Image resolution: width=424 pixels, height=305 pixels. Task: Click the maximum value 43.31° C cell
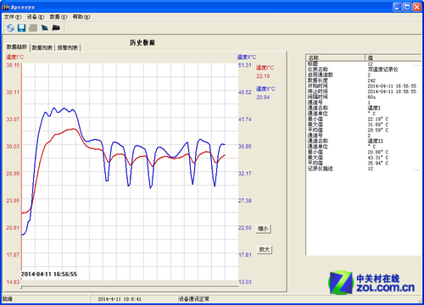[378, 158]
